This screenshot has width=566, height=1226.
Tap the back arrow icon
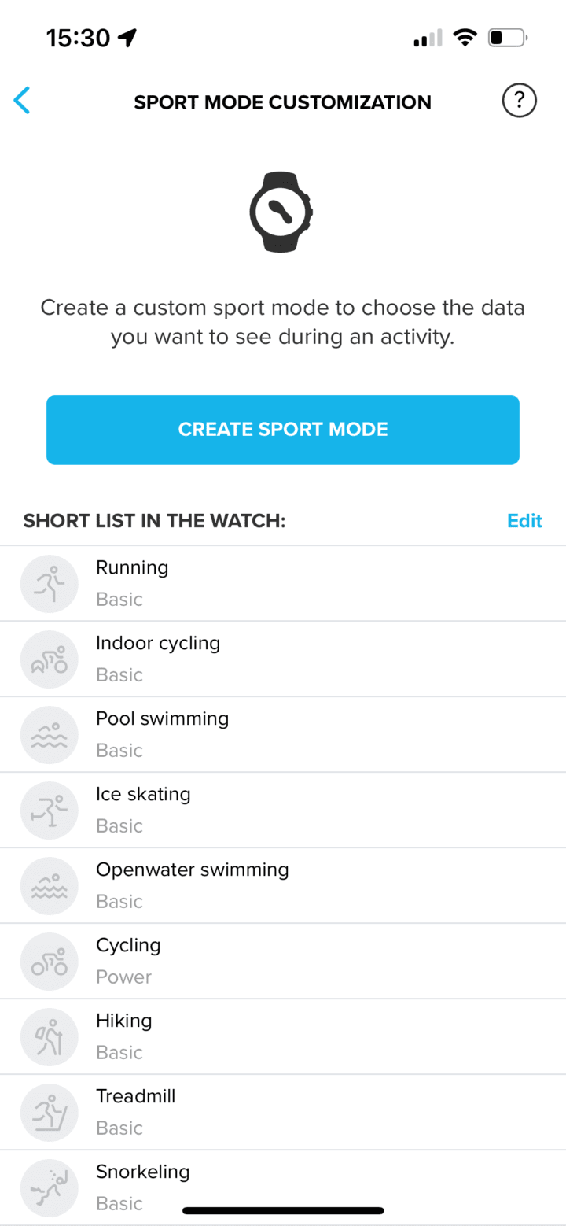coord(22,101)
